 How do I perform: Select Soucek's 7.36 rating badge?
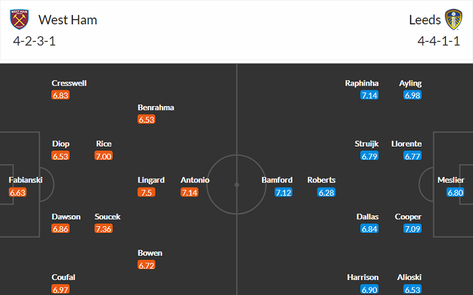[x=103, y=230]
